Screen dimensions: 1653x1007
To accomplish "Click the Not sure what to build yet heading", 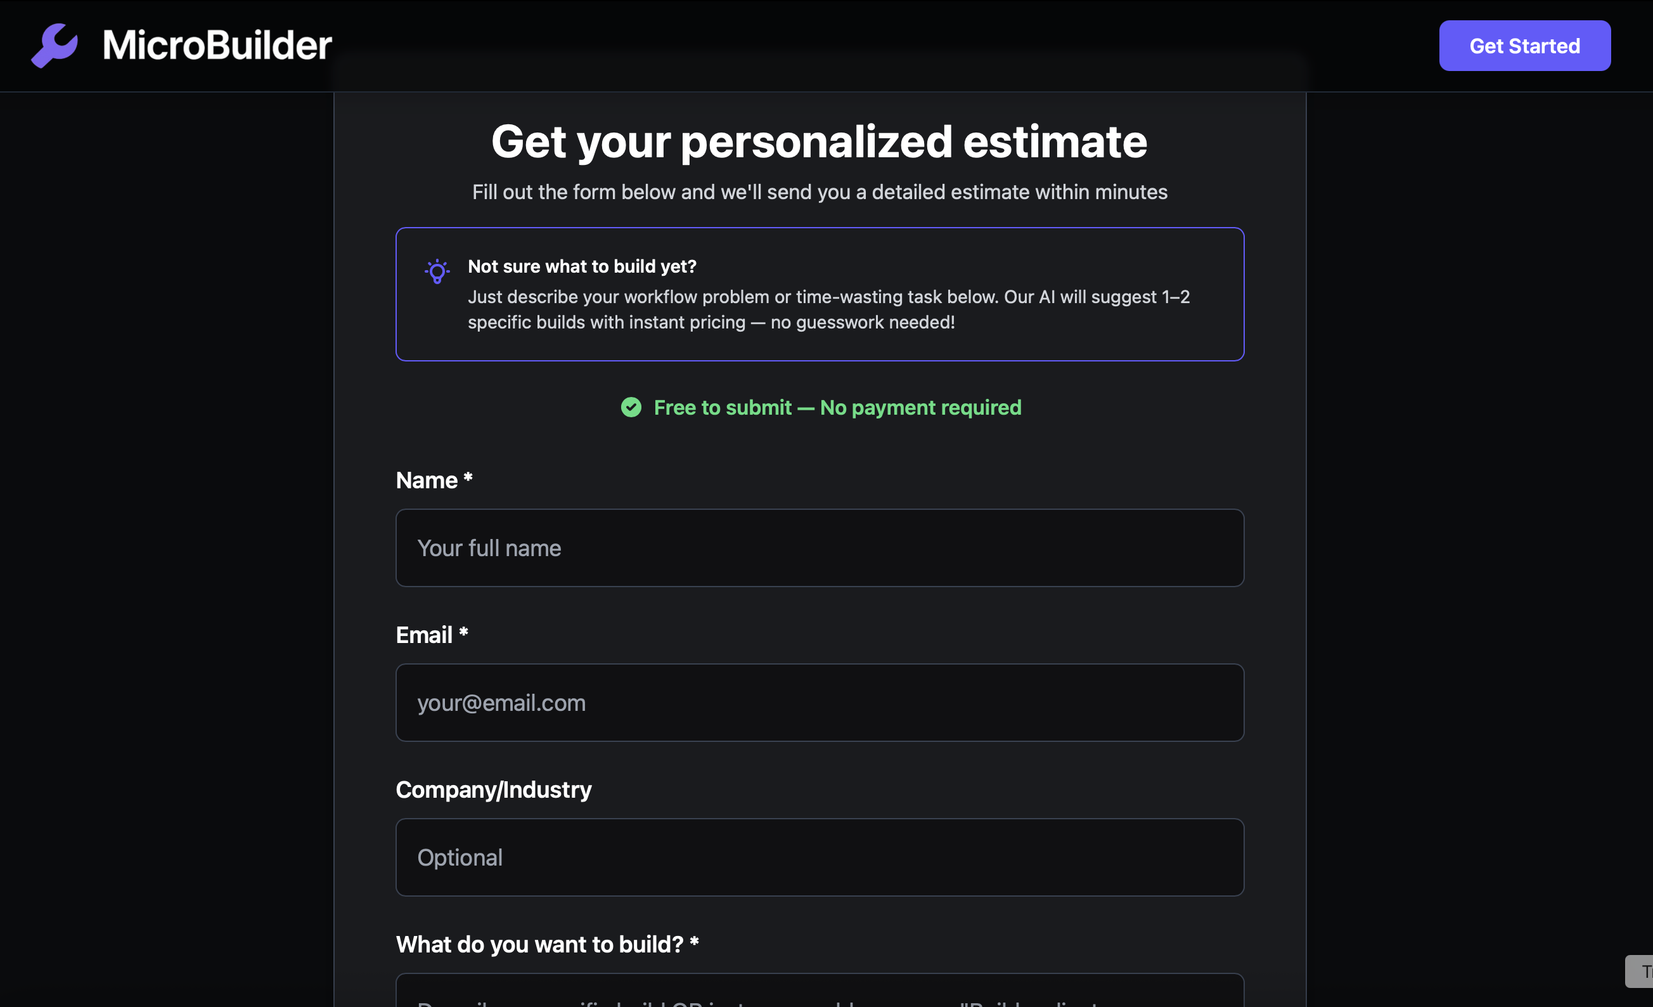I will (582, 266).
